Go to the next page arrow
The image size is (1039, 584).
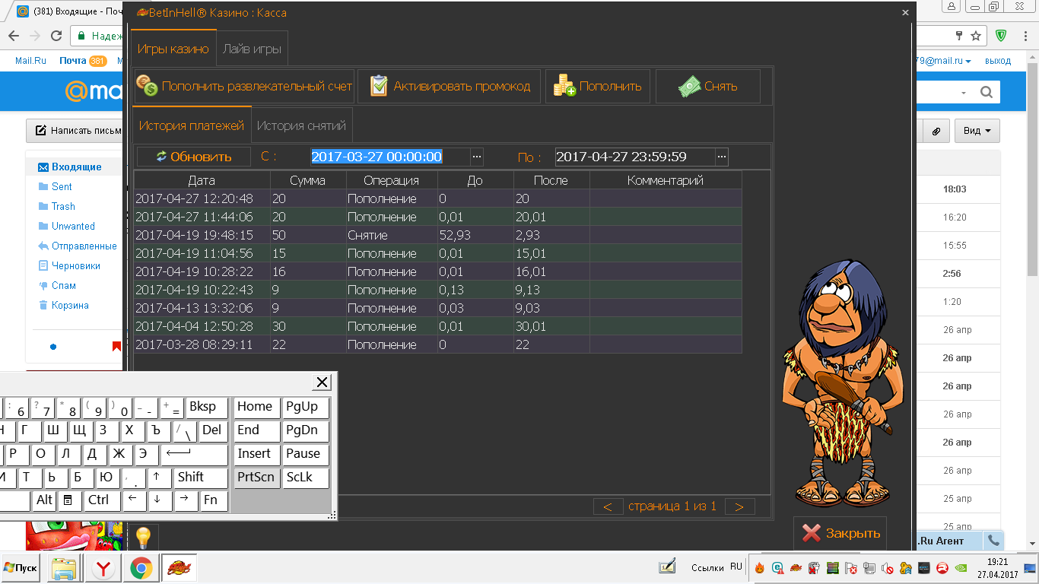pyautogui.click(x=739, y=506)
